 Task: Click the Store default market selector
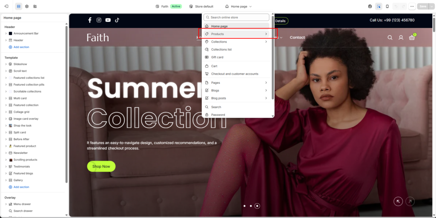(x=201, y=6)
